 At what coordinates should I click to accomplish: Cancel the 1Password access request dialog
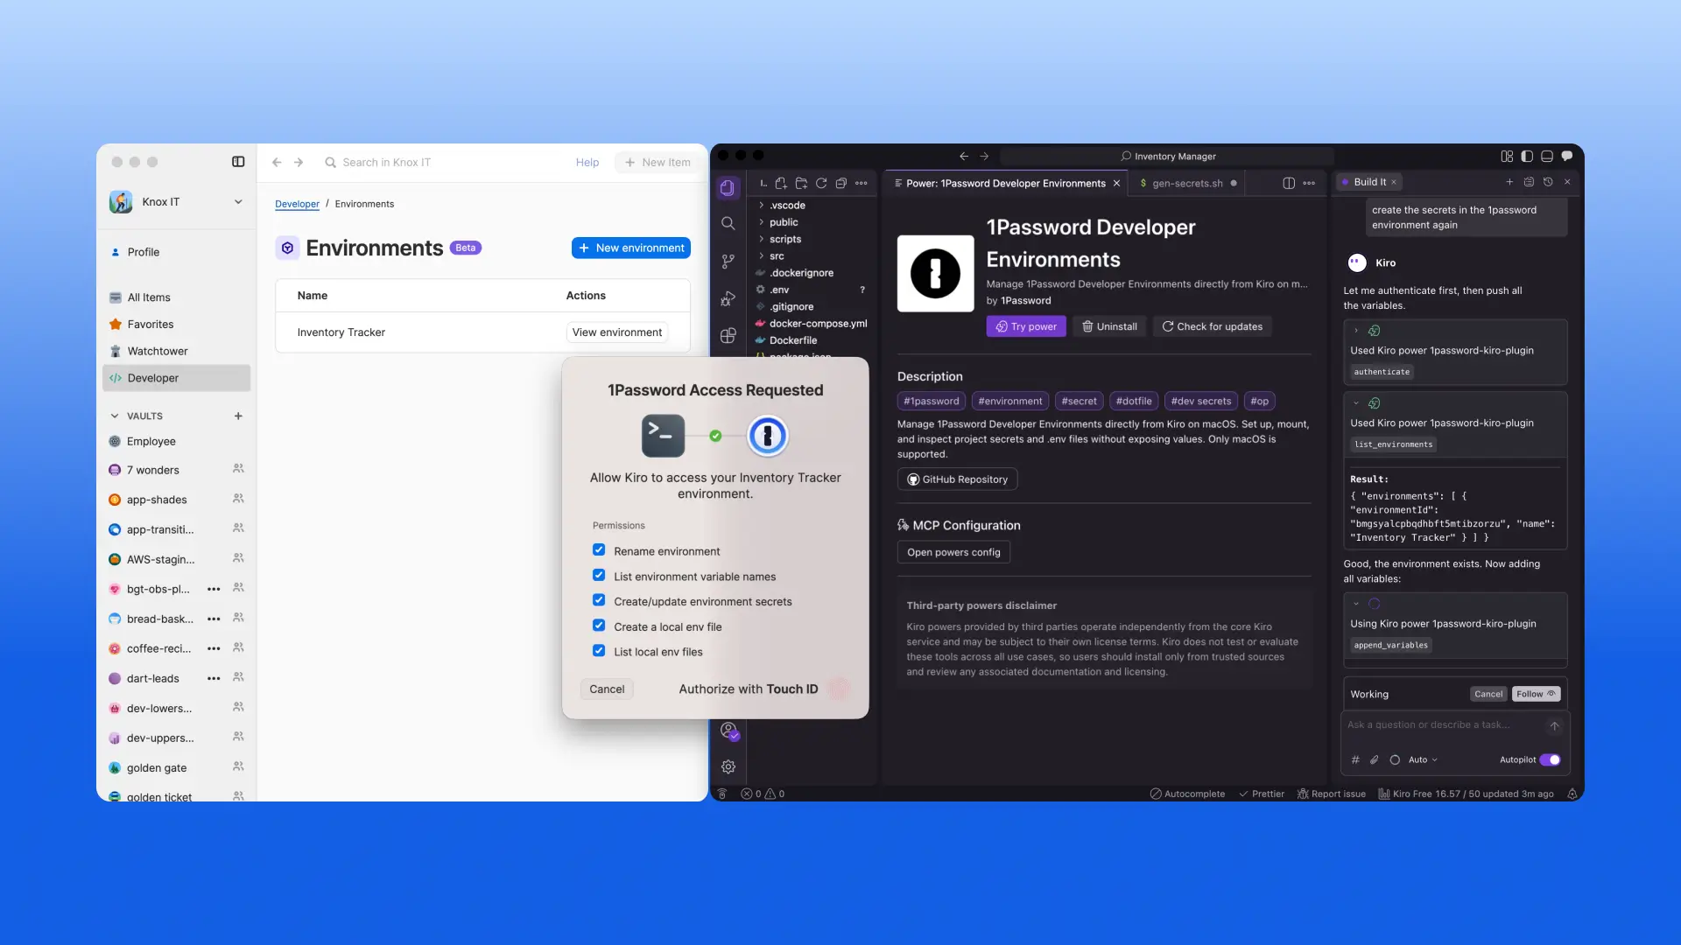[607, 689]
